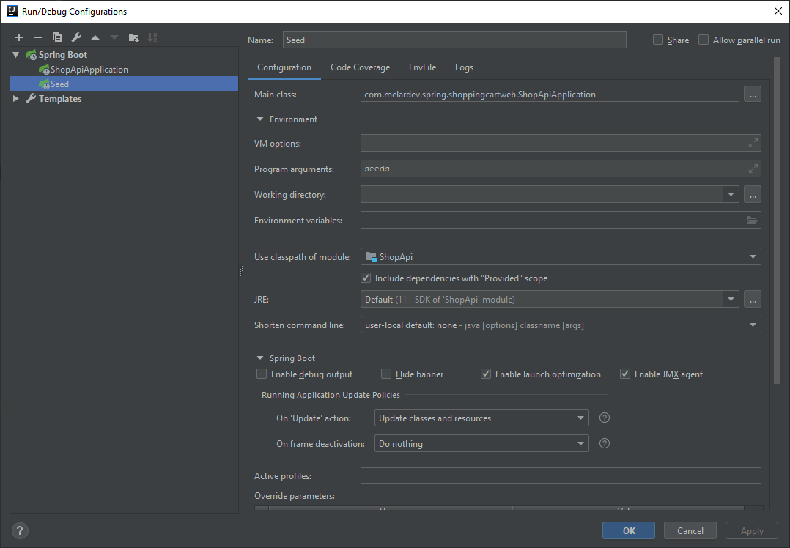Move the configuration down with the arrow icon
Screen dimensions: 790x548
click(x=114, y=37)
